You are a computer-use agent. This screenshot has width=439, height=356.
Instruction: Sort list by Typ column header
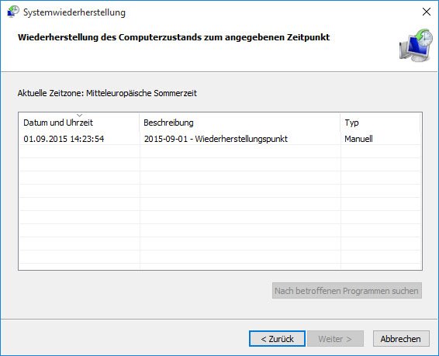click(x=380, y=123)
